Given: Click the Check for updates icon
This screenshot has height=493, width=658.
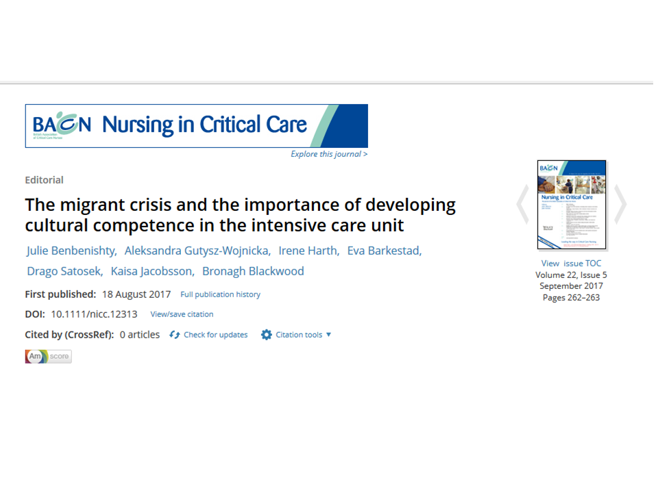Looking at the screenshot, I should tap(175, 335).
